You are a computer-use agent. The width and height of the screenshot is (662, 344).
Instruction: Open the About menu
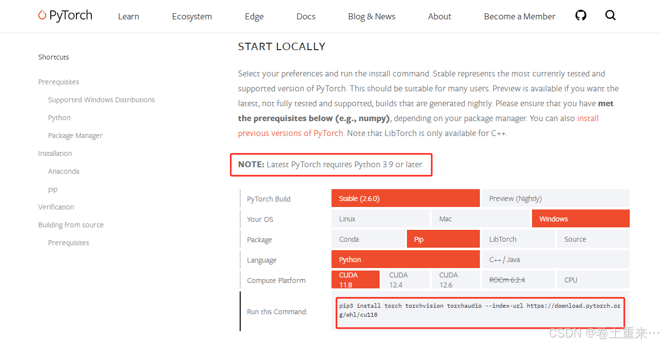[440, 16]
